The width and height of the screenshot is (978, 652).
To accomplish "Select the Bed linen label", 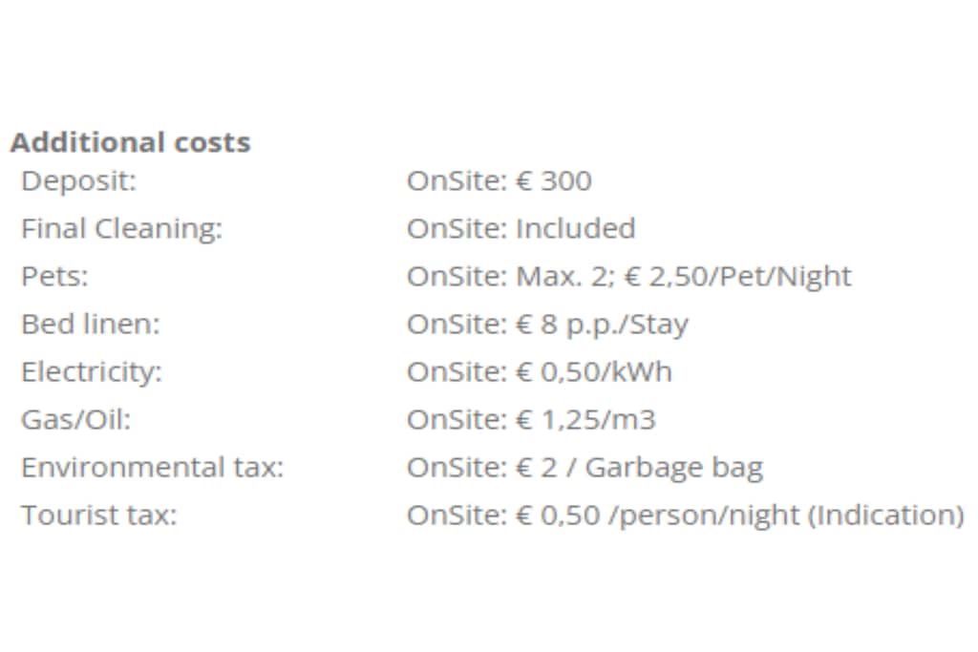I will pyautogui.click(x=91, y=325).
